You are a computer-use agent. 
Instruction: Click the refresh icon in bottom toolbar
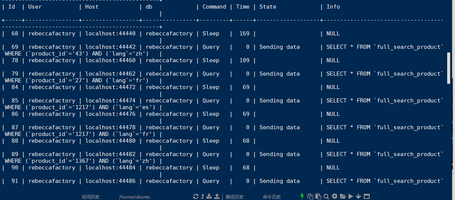click(196, 197)
